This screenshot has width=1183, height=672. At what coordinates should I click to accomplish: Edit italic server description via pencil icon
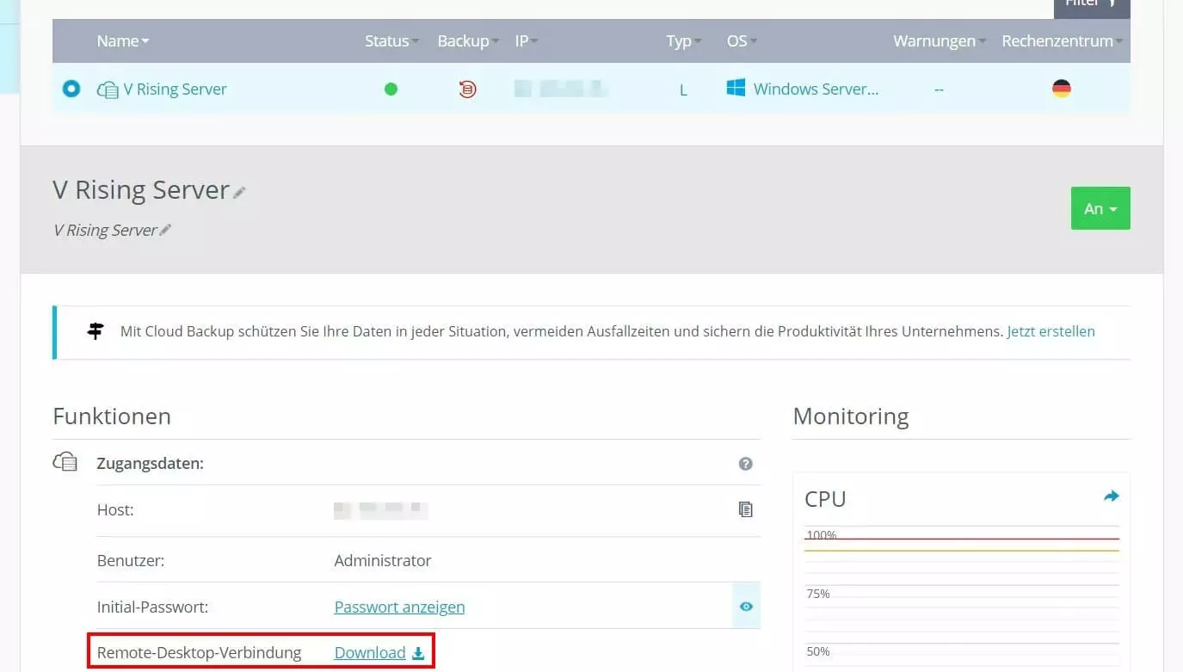pos(165,230)
